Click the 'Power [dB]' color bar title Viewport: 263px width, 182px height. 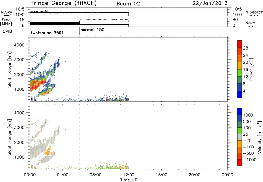click(x=251, y=69)
